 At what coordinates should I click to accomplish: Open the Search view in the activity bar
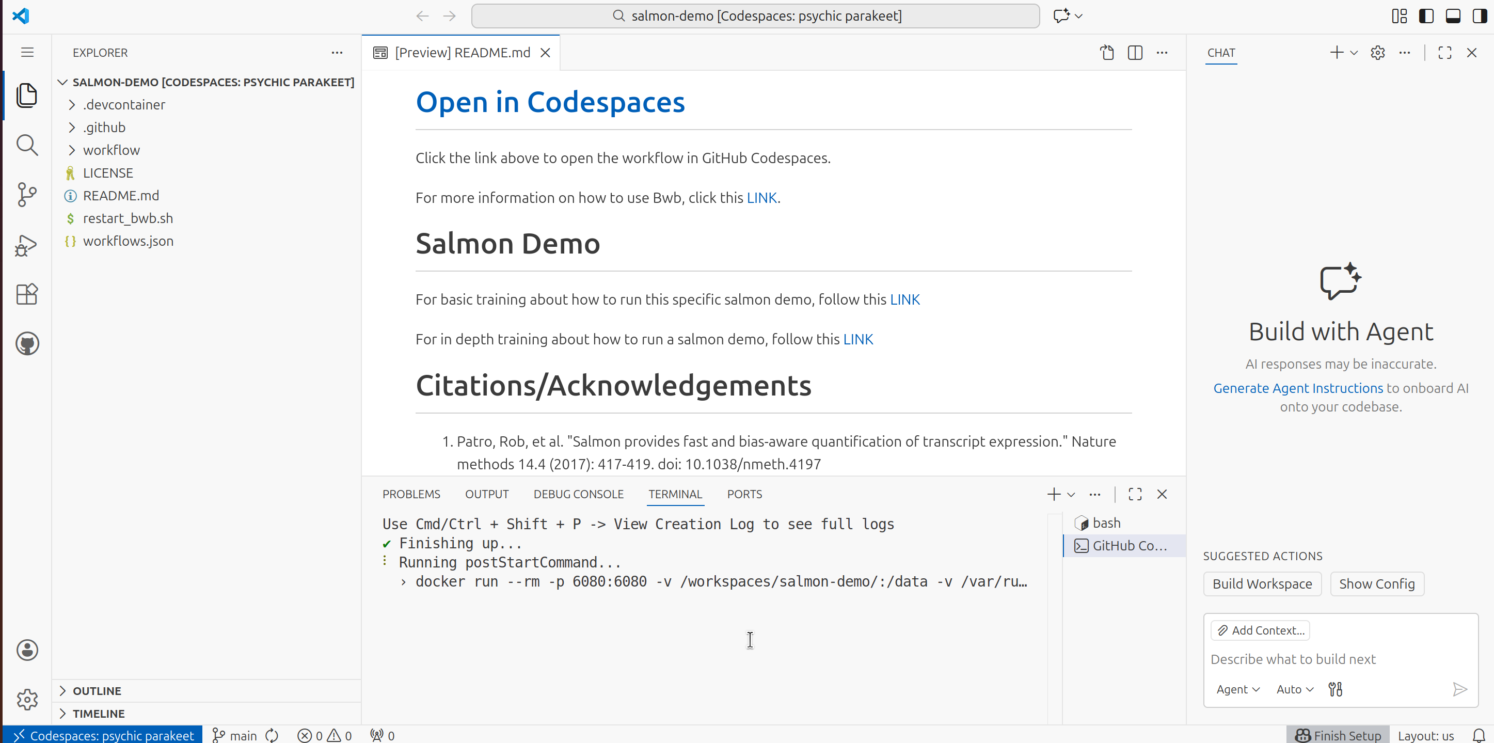click(x=27, y=145)
